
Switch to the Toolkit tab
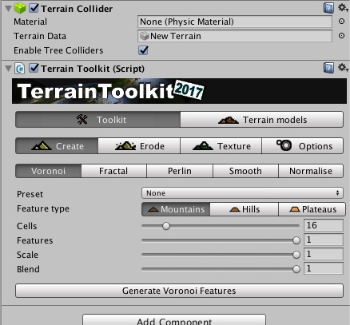click(97, 120)
